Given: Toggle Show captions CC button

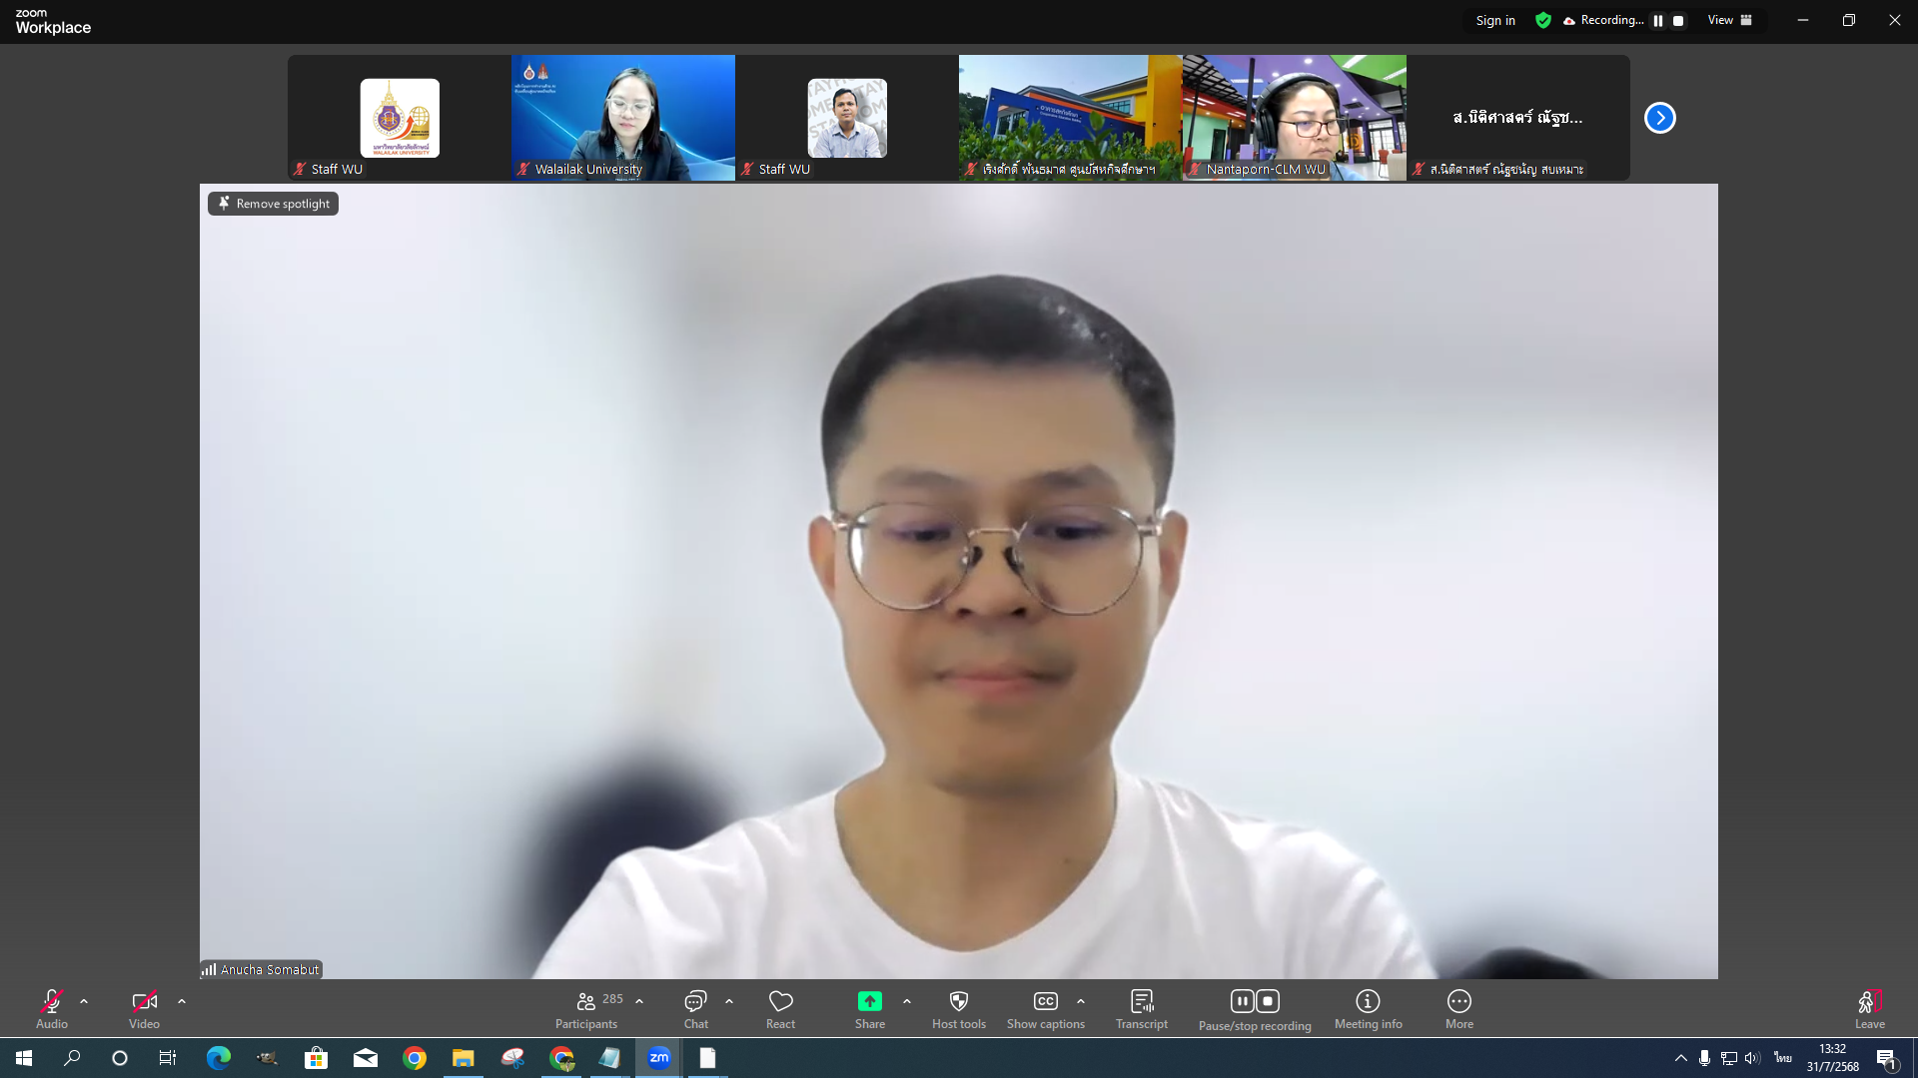Looking at the screenshot, I should pyautogui.click(x=1045, y=1001).
